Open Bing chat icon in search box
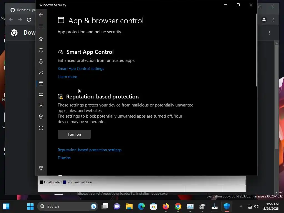Screen dimensions: 284x213 coord(94,206)
